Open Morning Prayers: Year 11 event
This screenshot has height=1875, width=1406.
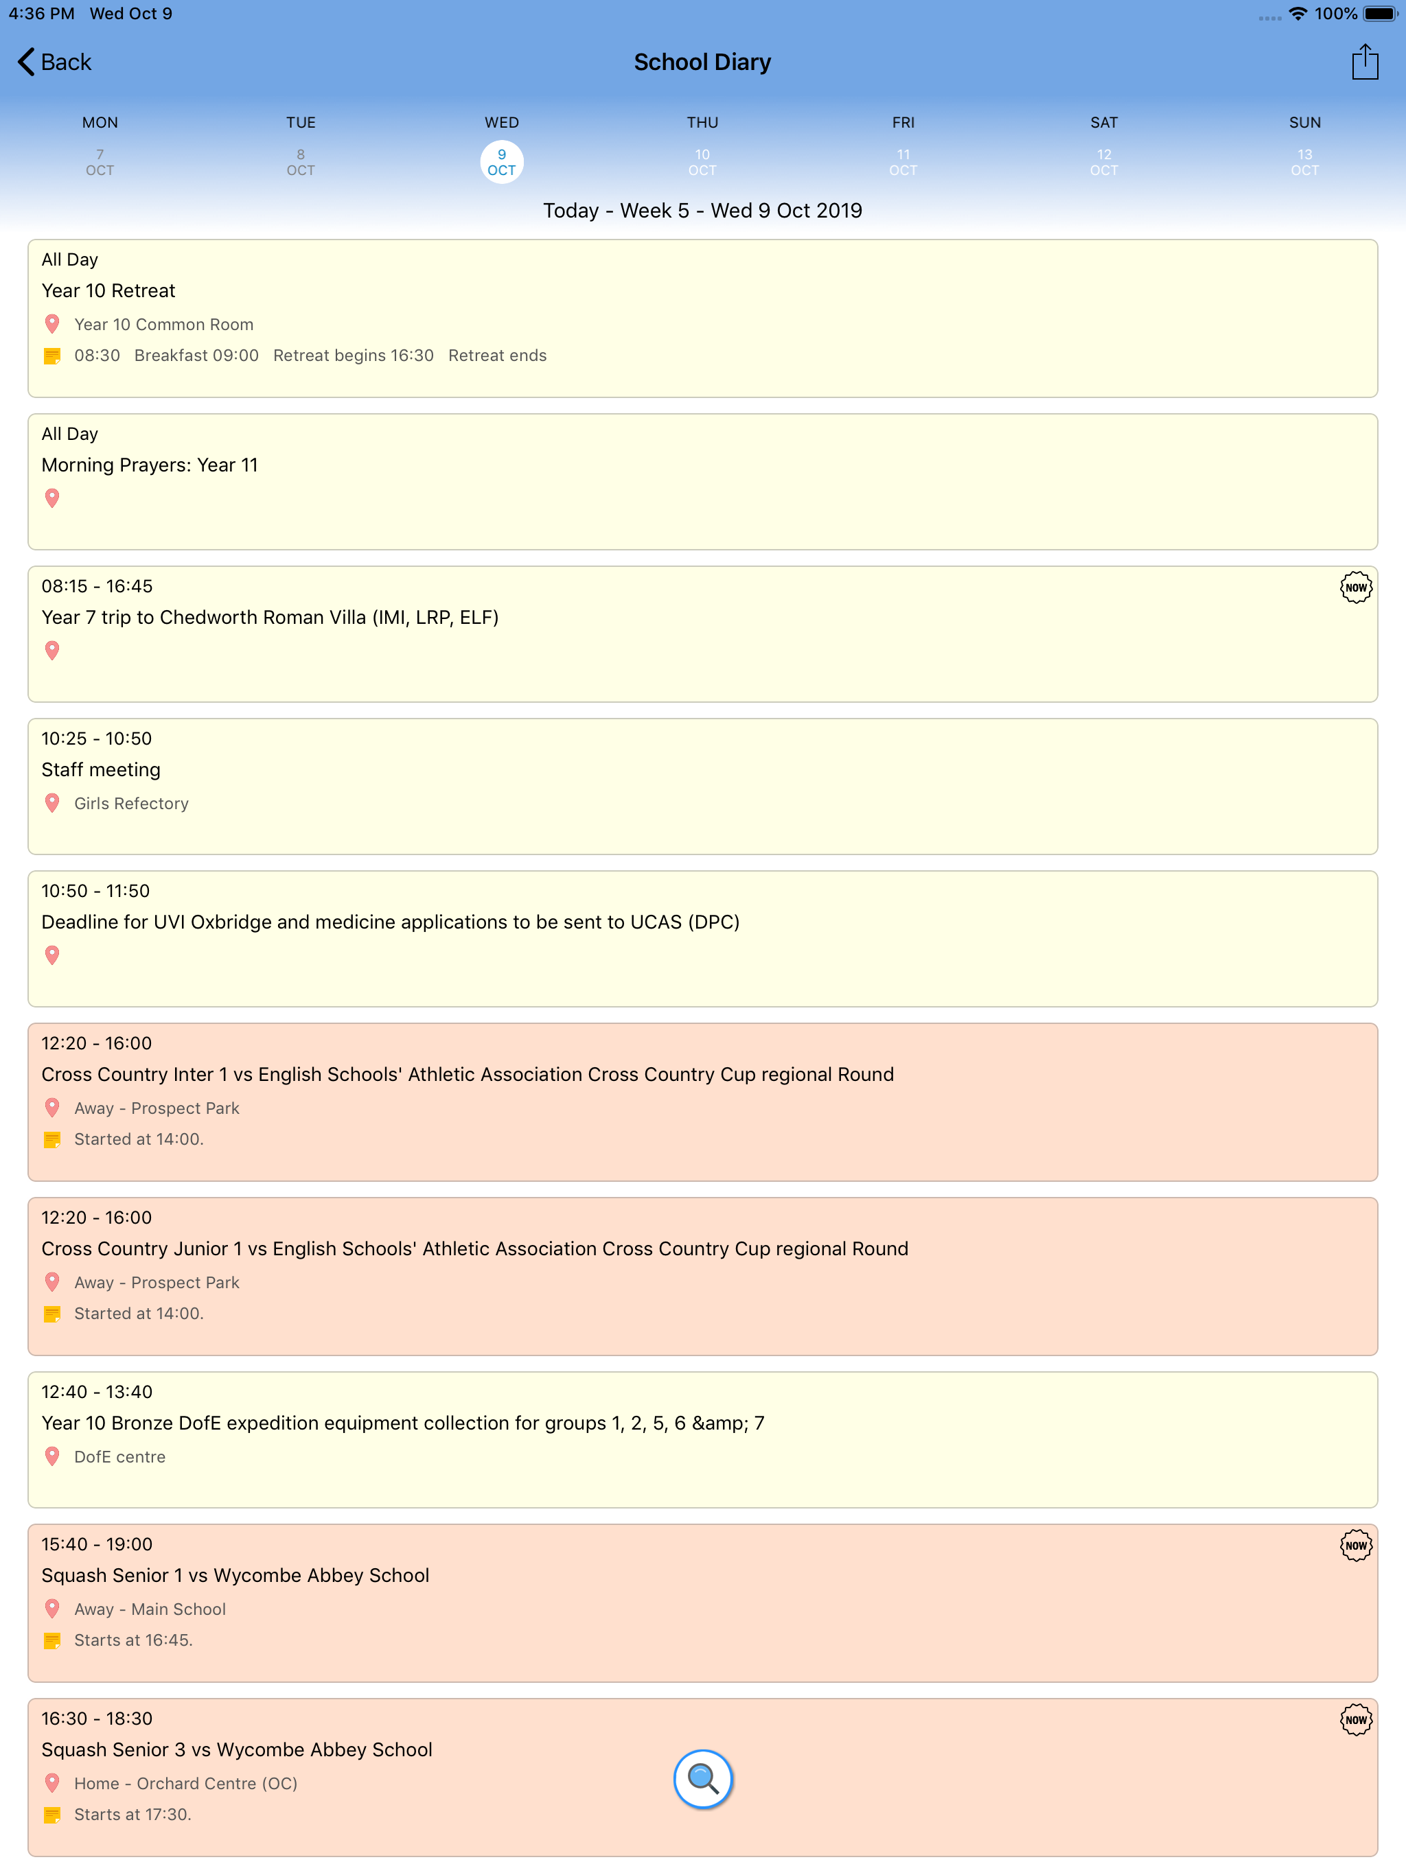tap(702, 482)
